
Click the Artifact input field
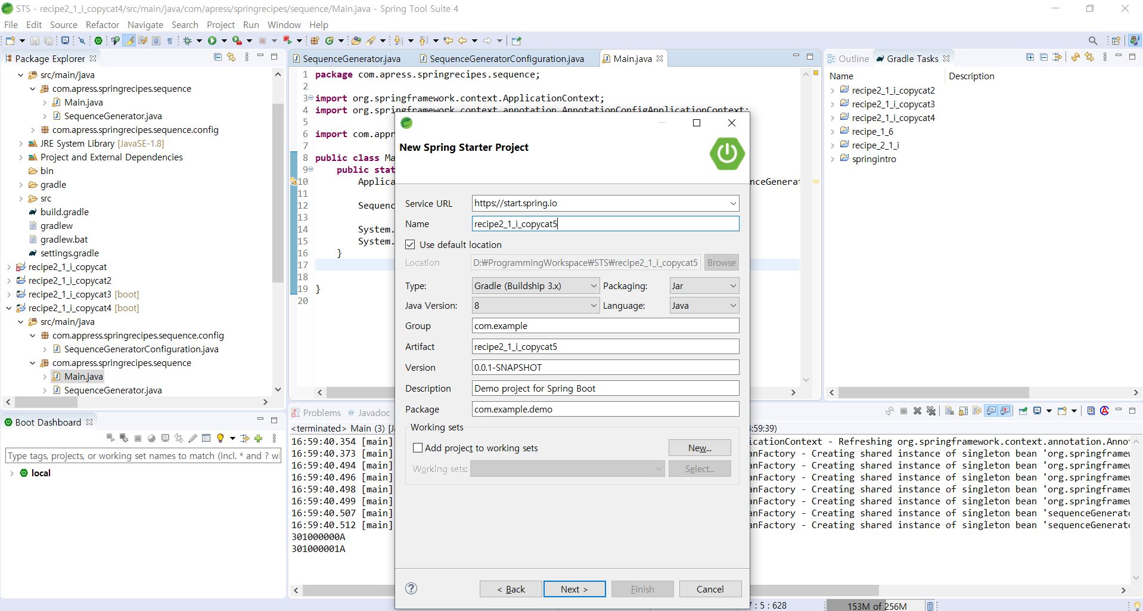pyautogui.click(x=605, y=346)
